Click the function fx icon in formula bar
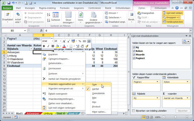Screen dimensions: 194x121 click(x=41, y=31)
